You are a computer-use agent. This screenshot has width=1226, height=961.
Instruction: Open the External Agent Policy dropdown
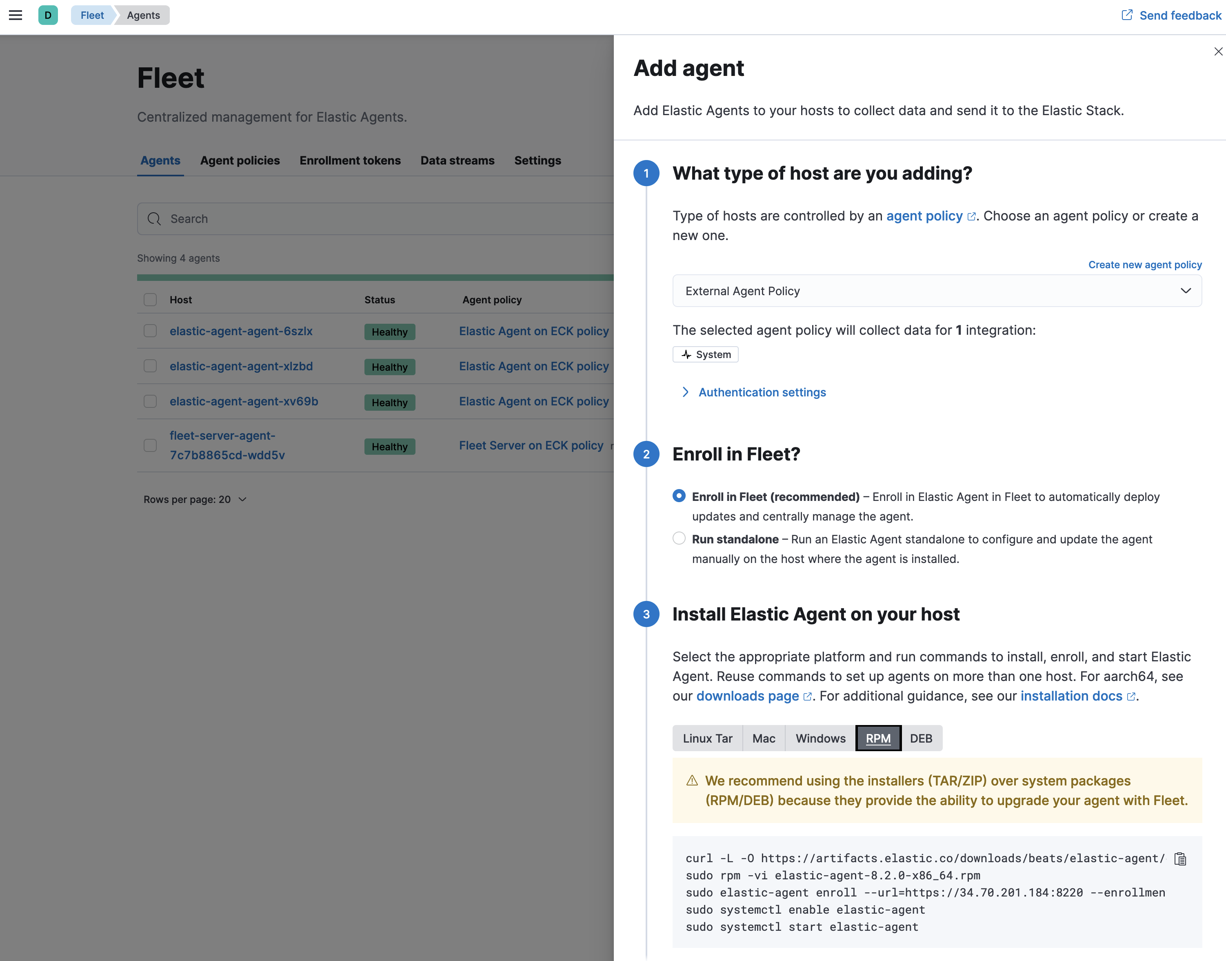click(x=936, y=291)
